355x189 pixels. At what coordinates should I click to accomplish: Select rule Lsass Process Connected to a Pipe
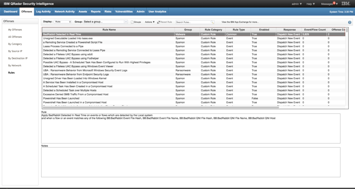click(194, 46)
